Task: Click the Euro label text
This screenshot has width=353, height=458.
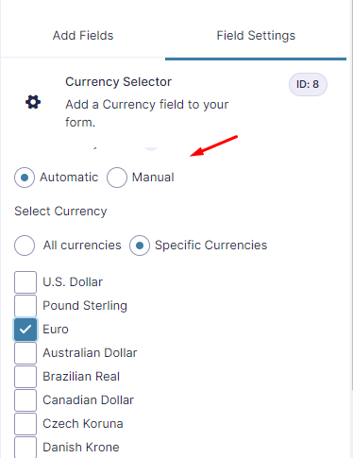Action: [56, 330]
